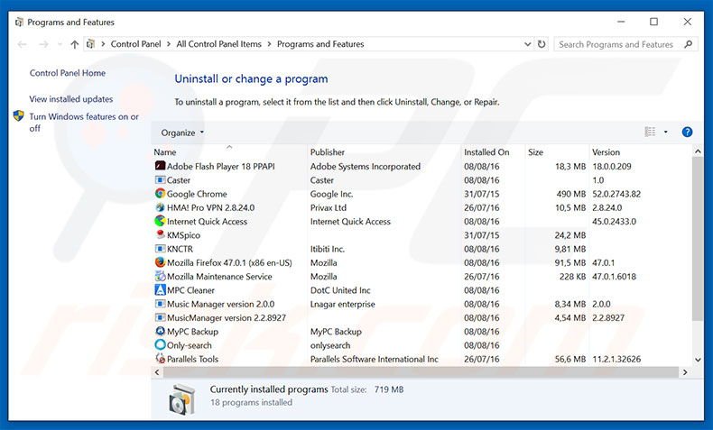Viewport: 713px width, 430px height.
Task: Click the scroll left arrow
Action: (157, 372)
